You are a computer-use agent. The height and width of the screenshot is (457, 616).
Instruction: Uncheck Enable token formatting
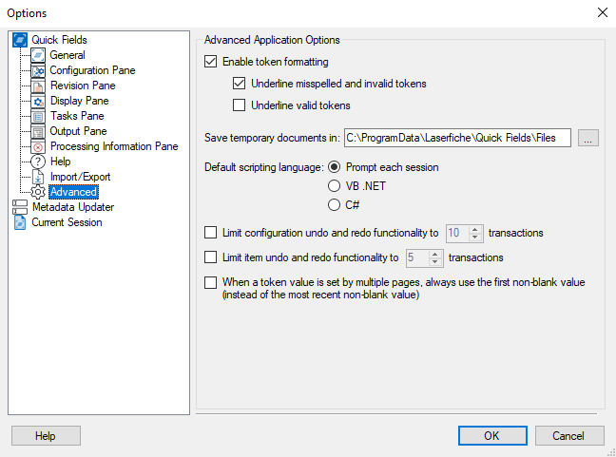[211, 62]
